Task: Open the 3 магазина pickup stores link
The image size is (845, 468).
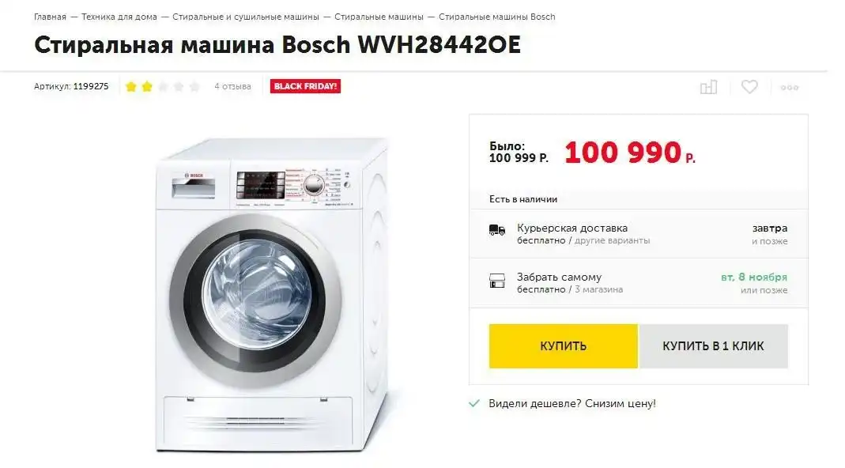Action: tap(598, 289)
